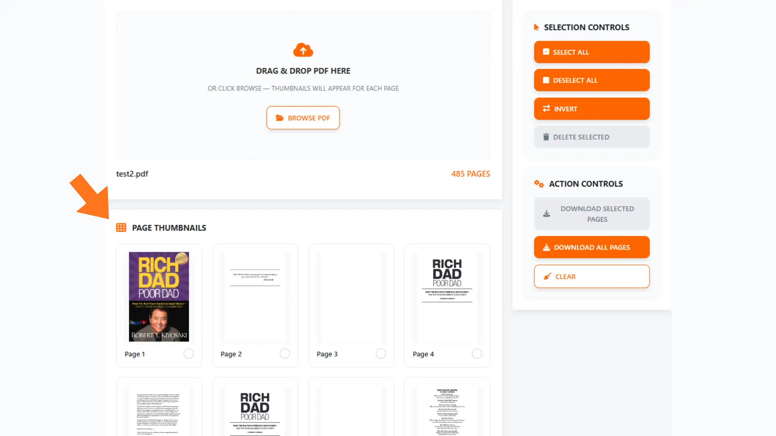This screenshot has height=436, width=776.
Task: Click the Invert arrows icon
Action: pyautogui.click(x=546, y=109)
